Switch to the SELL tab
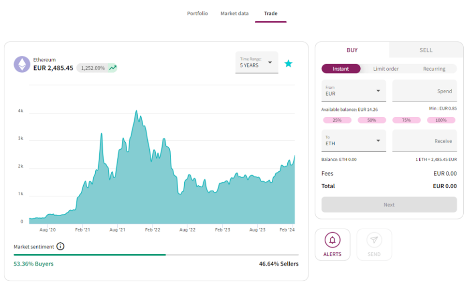The height and width of the screenshot is (289, 471). [x=426, y=50]
